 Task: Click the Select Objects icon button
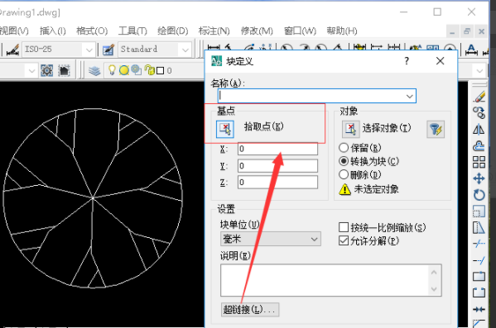click(x=350, y=129)
